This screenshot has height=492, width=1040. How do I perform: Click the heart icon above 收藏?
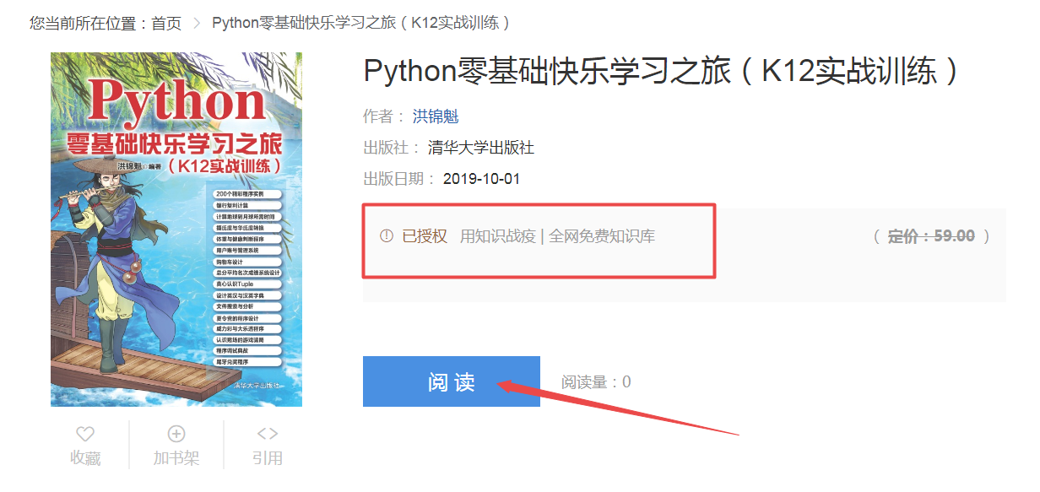point(85,434)
